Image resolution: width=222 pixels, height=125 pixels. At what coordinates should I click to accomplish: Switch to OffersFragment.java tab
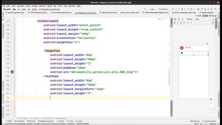coord(37,12)
